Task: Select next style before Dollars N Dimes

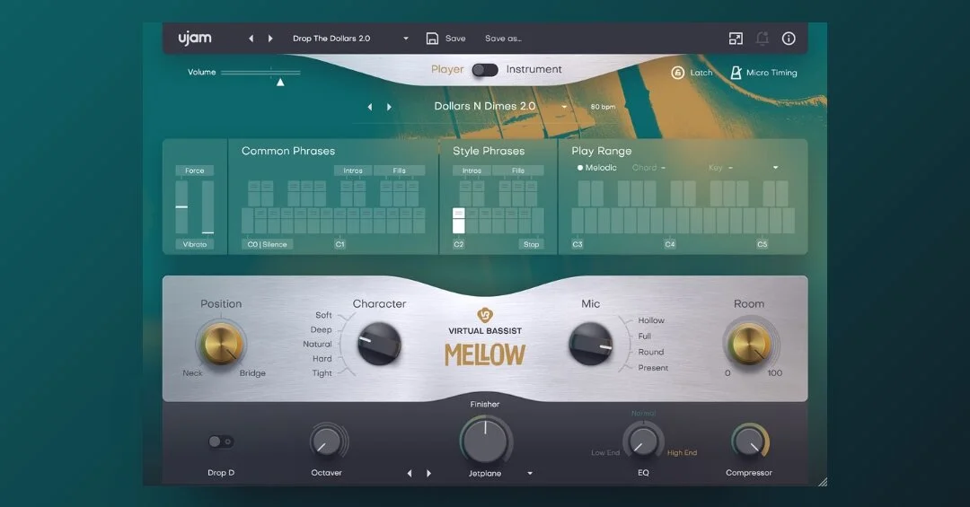Action: [389, 107]
